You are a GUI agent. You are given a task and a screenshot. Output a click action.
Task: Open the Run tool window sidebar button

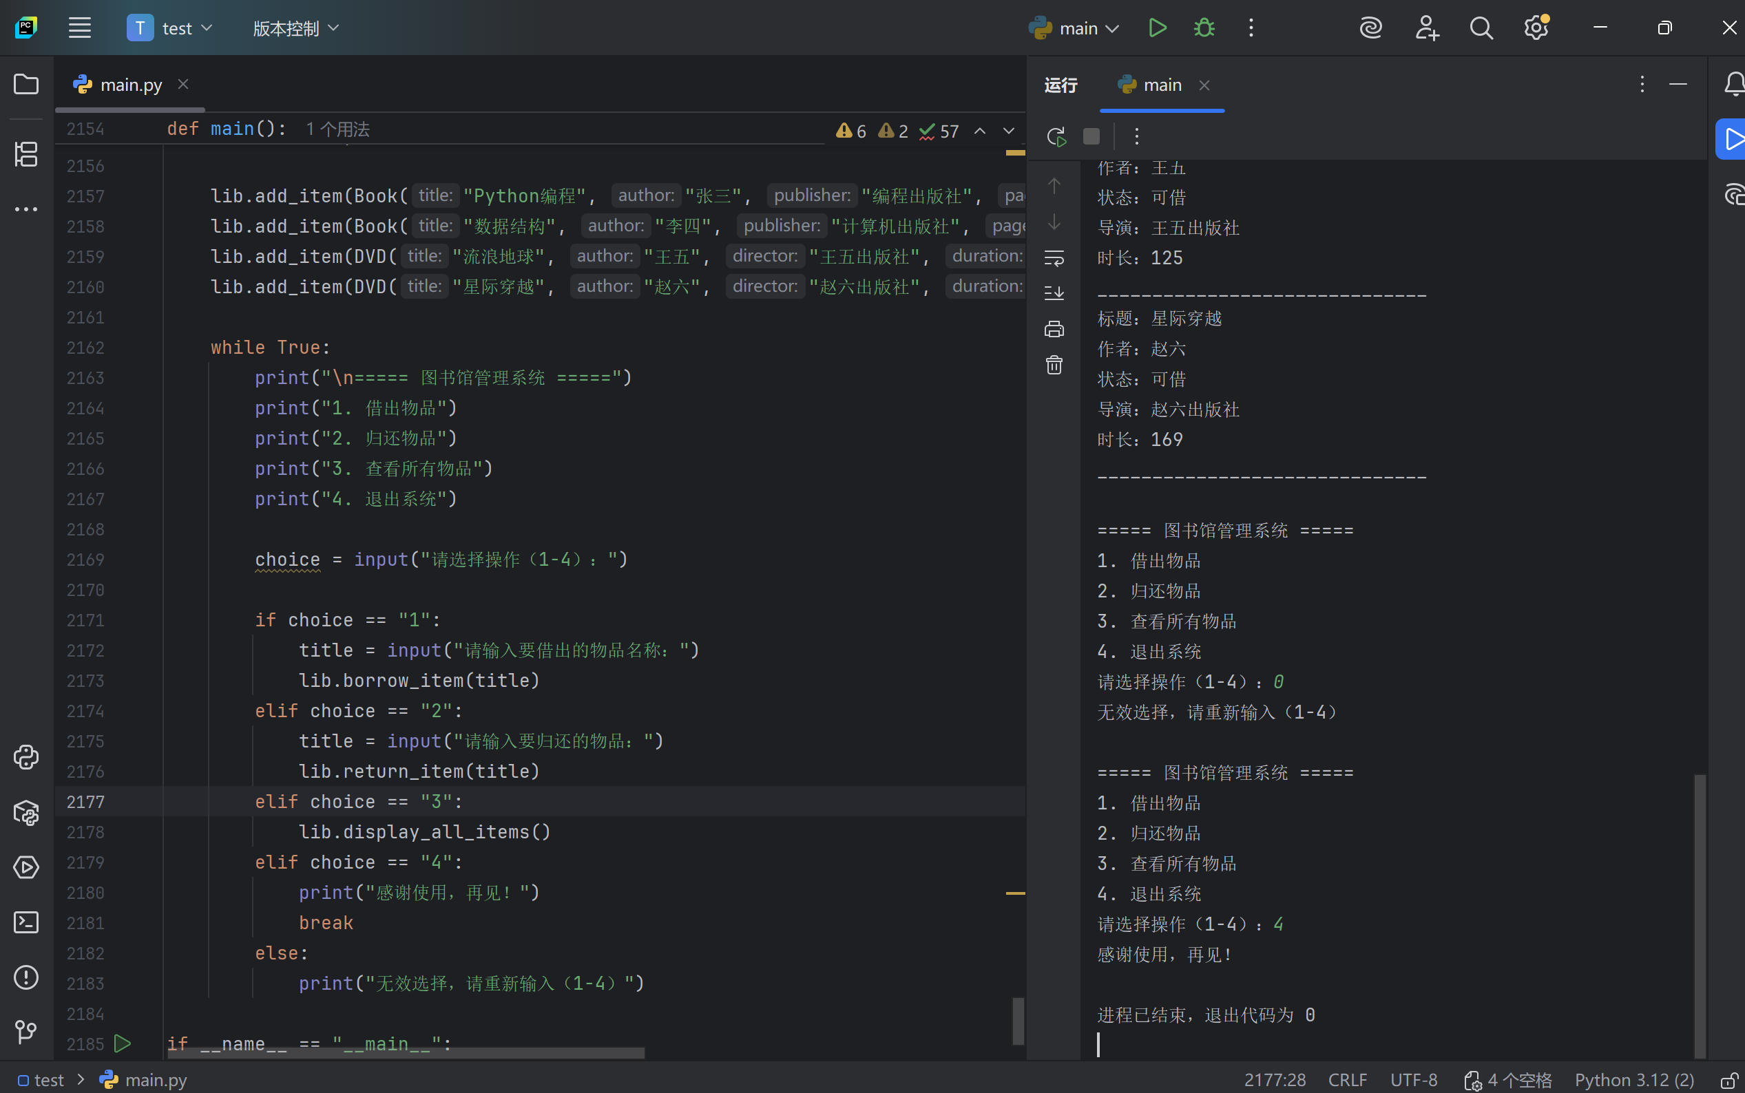pos(1731,139)
